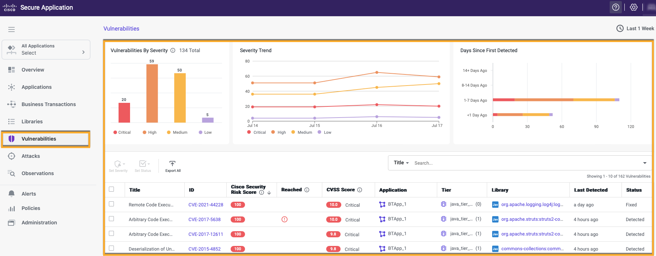Open Administration in the sidebar
This screenshot has width=656, height=256.
tap(39, 223)
